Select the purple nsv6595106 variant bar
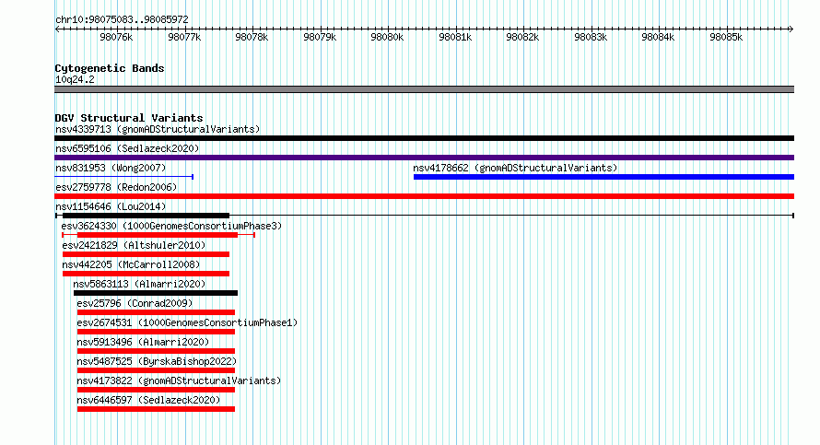The height and width of the screenshot is (445, 820). [424, 158]
